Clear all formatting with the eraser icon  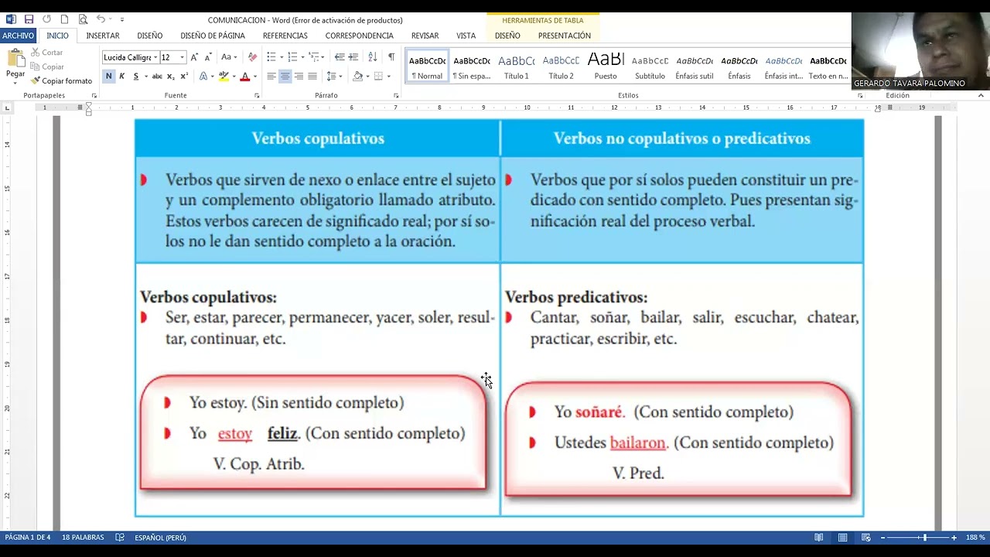pyautogui.click(x=252, y=57)
